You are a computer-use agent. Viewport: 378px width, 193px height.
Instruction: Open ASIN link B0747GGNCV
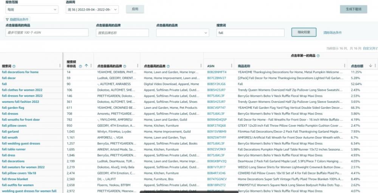(217, 179)
